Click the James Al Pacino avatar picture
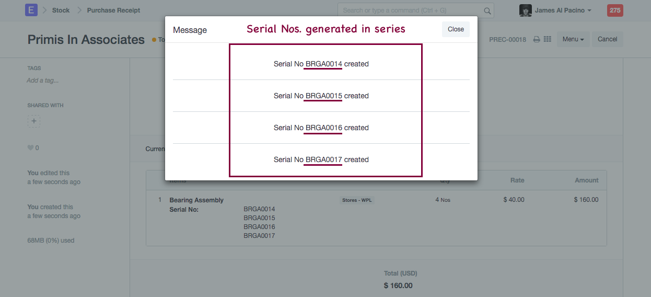Viewport: 651px width, 297px height. pyautogui.click(x=525, y=10)
